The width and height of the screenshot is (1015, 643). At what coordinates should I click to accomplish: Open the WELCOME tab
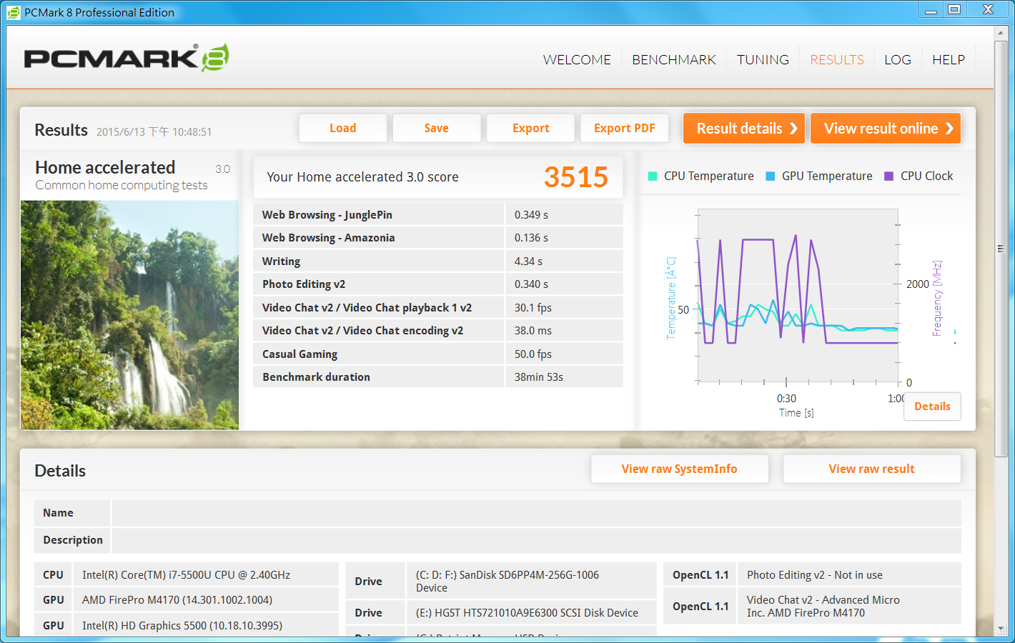coord(577,60)
